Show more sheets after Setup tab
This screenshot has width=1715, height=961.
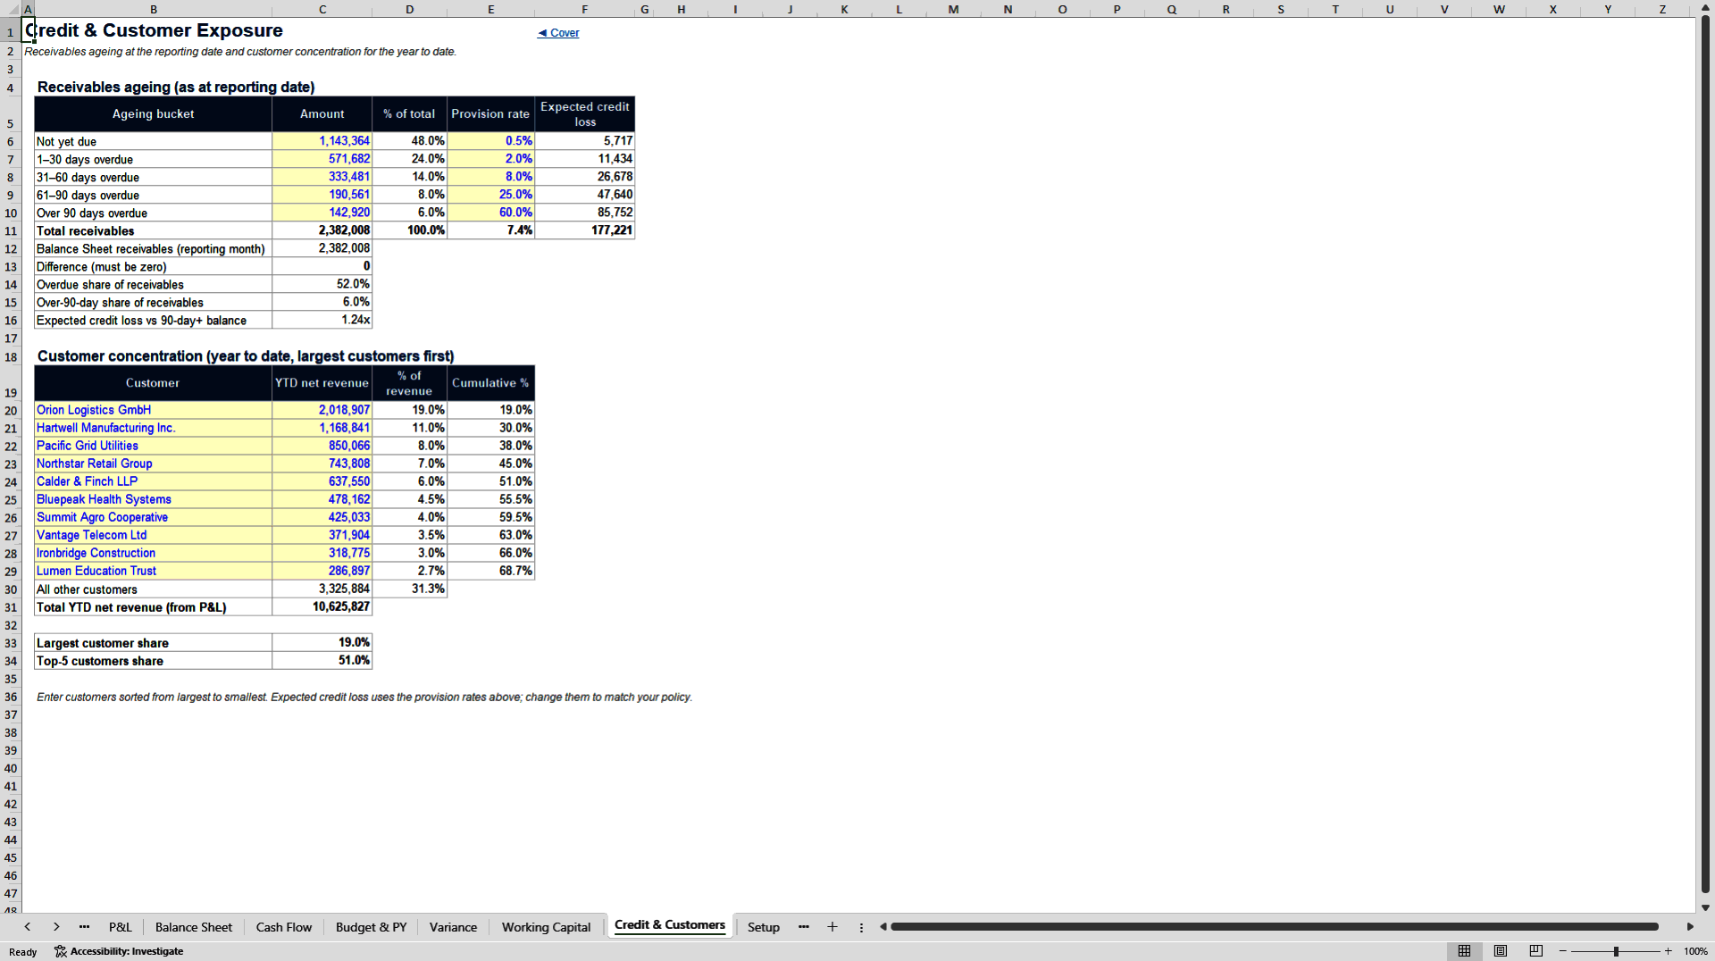point(804,927)
